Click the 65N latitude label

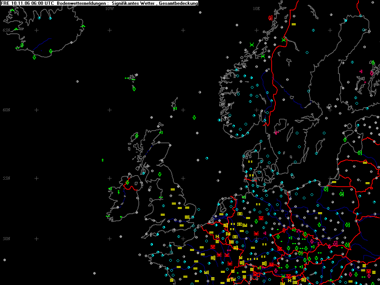(7, 30)
